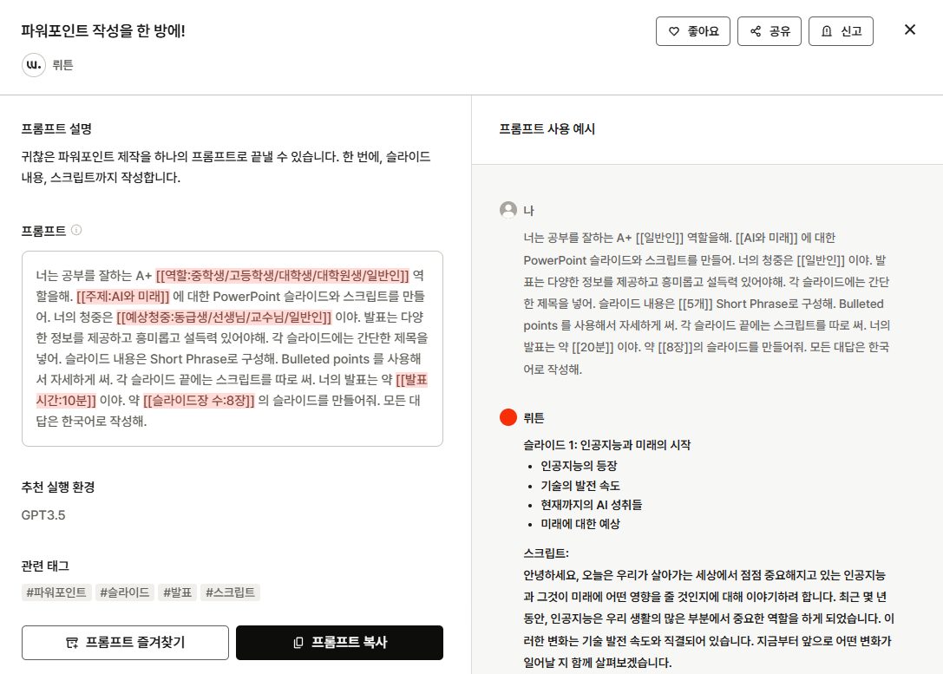943x674 pixels.
Task: Click the 슬라이드장 수:8장 variable placeholder
Action: [x=199, y=401]
